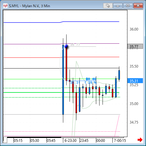Click the S.MYL - Mylan N.V. title text
This screenshot has width=146, height=146.
(29, 6)
